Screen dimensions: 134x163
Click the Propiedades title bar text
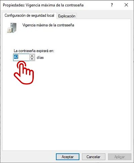pos(43,5)
